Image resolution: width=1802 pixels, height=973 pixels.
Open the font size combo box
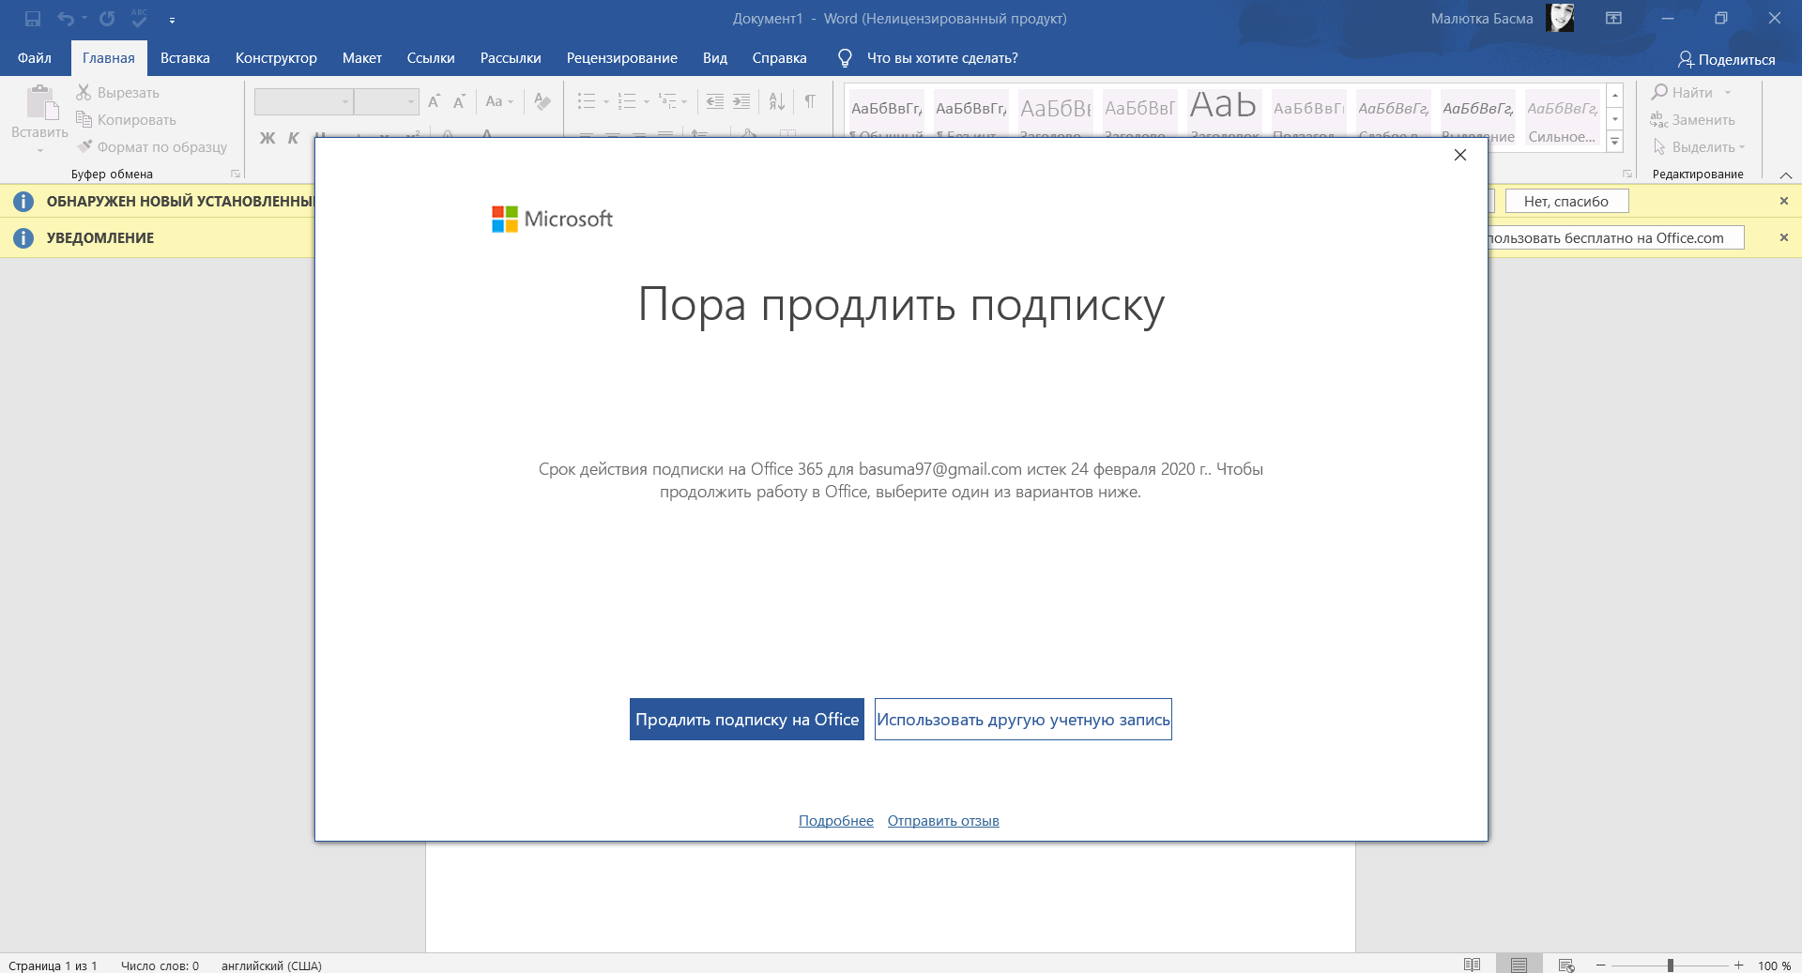(386, 101)
